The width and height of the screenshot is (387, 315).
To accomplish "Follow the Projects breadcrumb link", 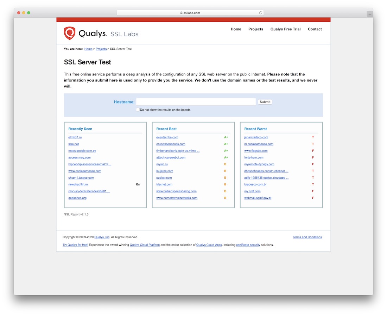I will (101, 49).
